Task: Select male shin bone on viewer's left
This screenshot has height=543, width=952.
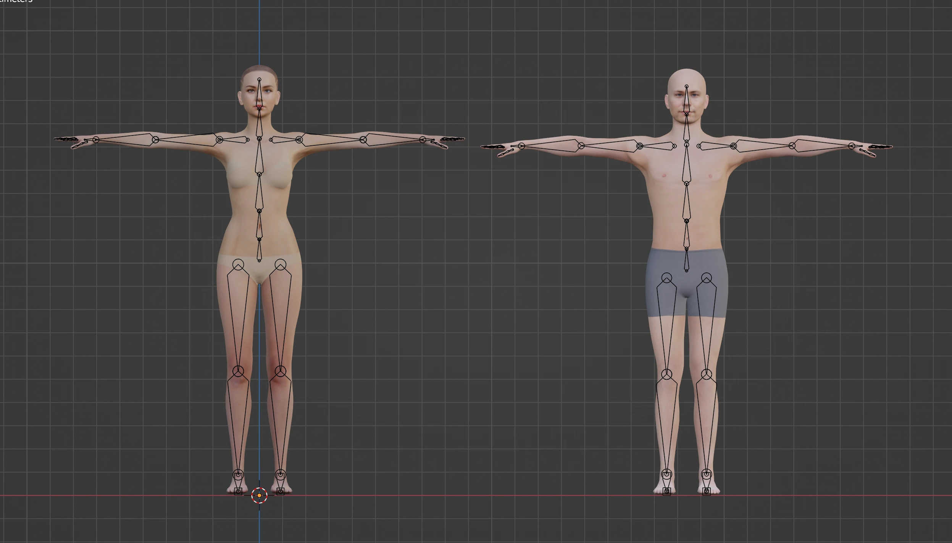Action: pyautogui.click(x=666, y=424)
